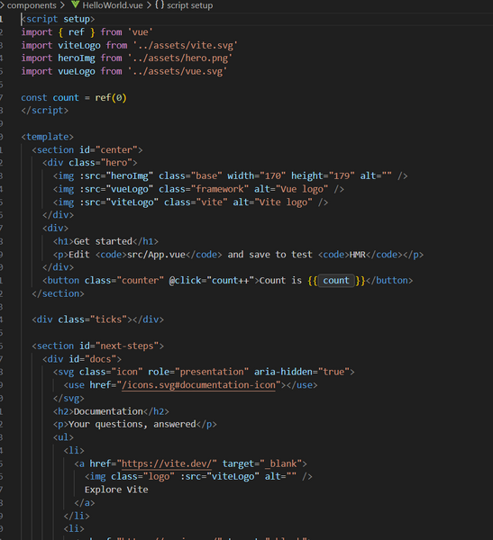Click the closing </a> tag

(85, 503)
